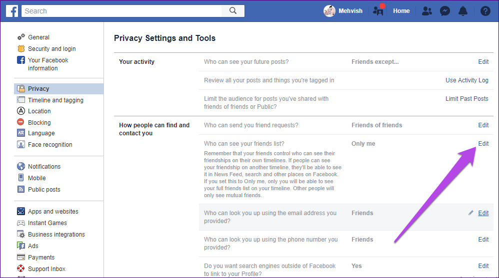The width and height of the screenshot is (499, 278).
Task: Click the Face recognition icon
Action: 21,144
